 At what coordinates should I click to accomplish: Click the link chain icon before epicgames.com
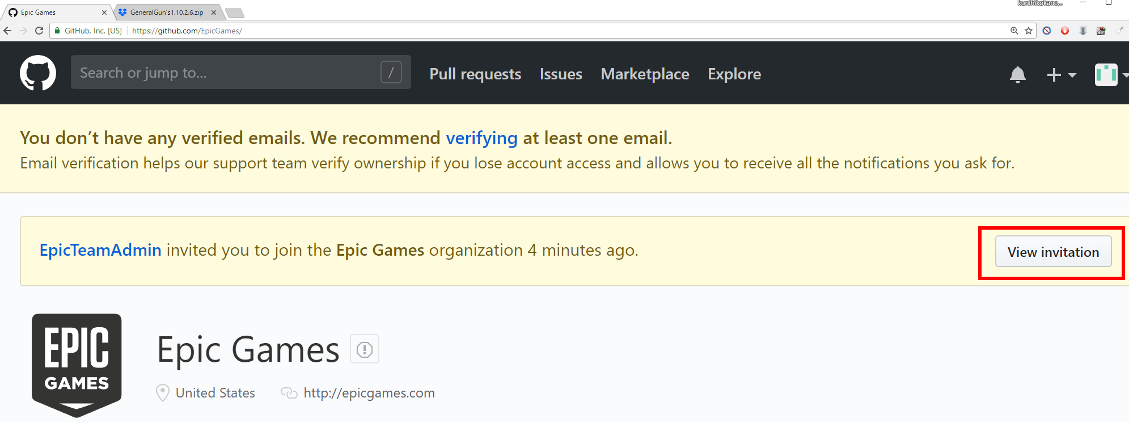[x=289, y=393]
